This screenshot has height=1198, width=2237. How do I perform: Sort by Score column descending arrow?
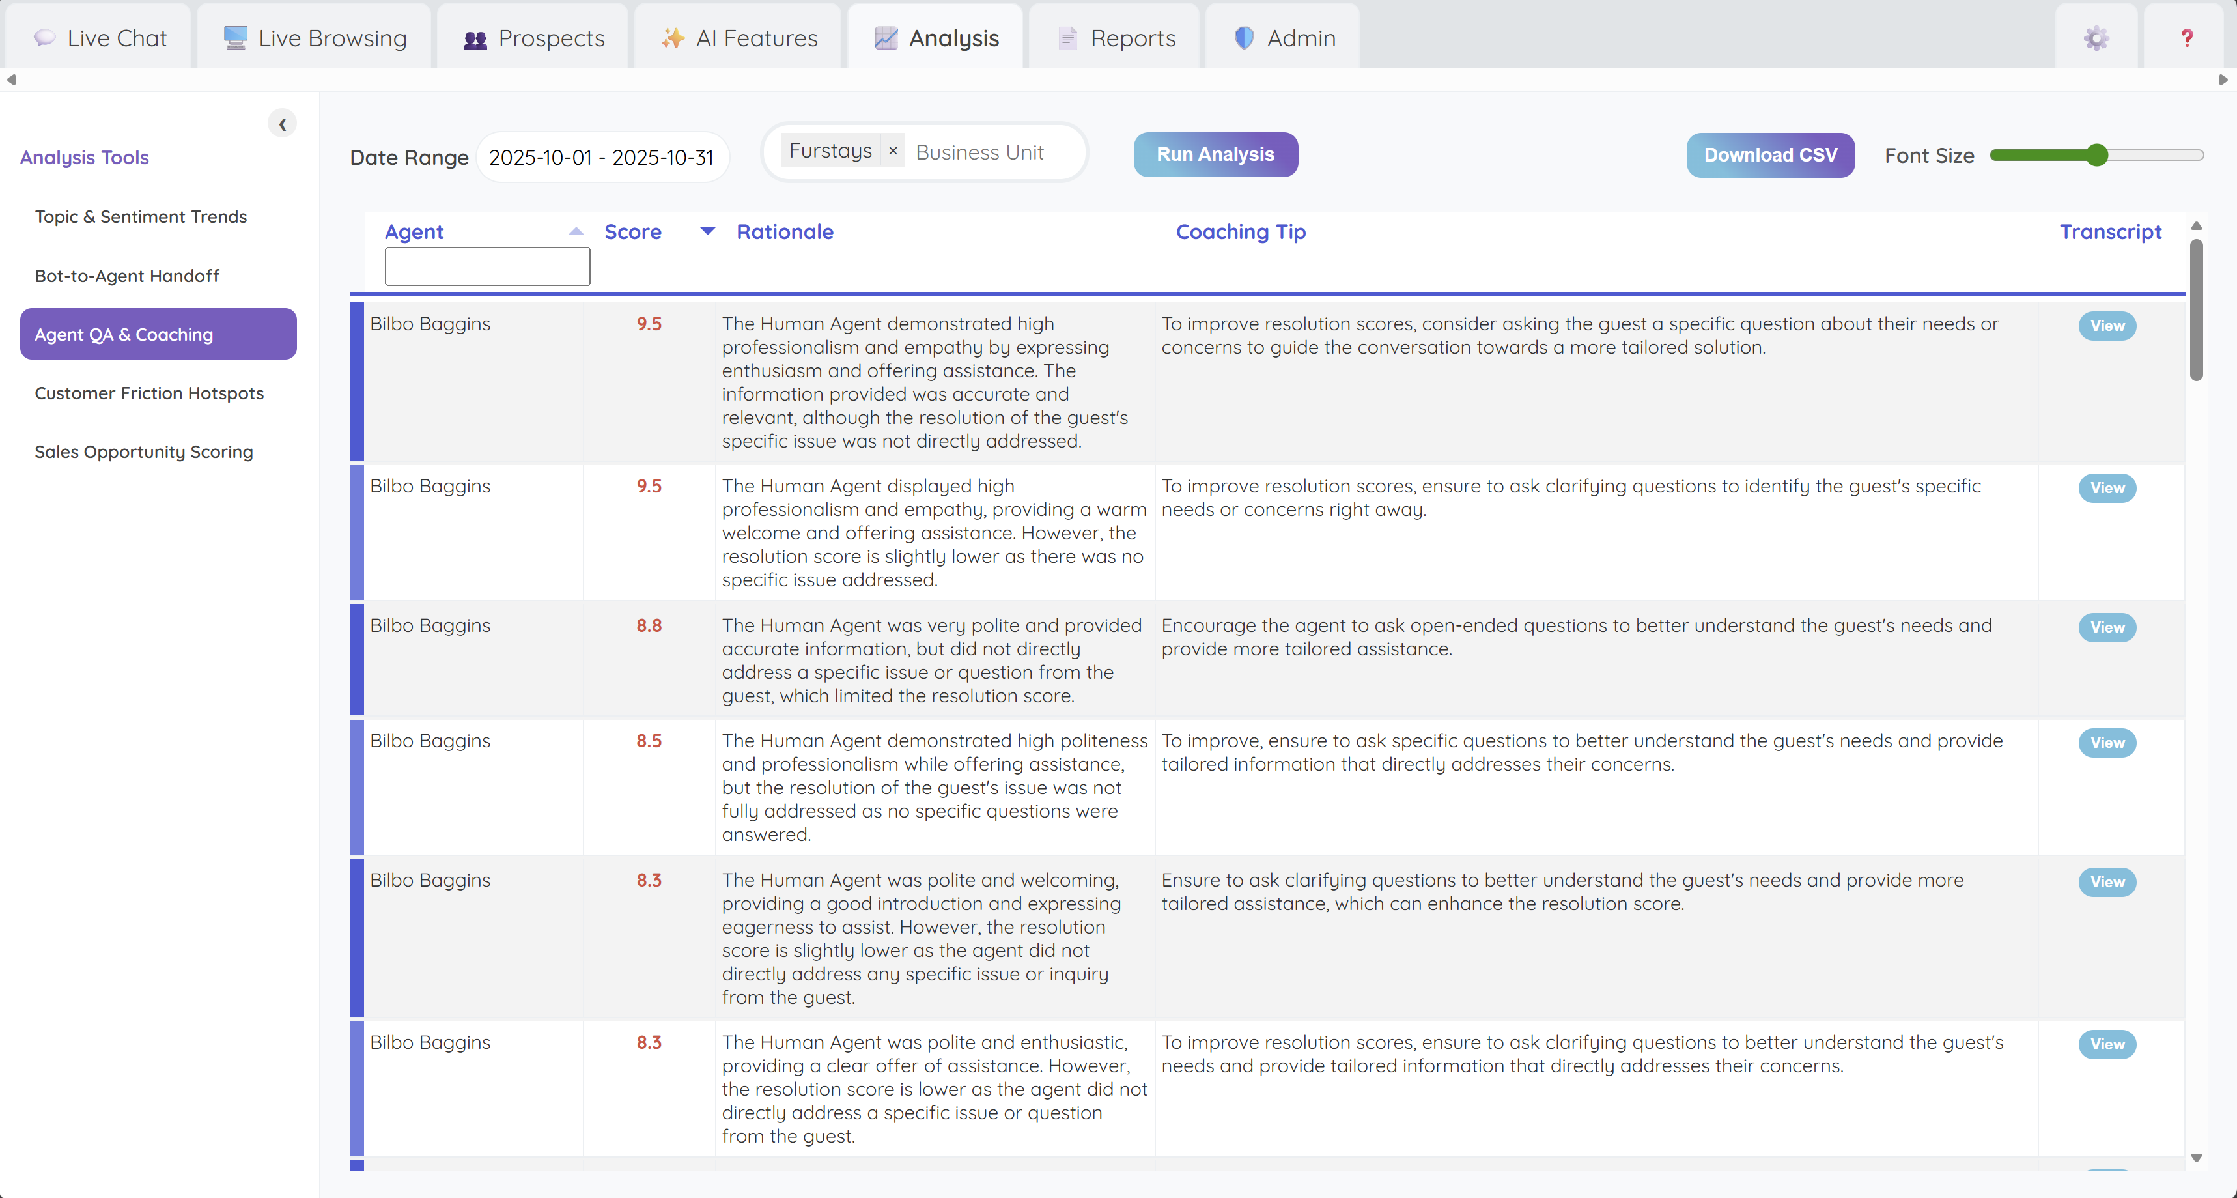point(708,231)
